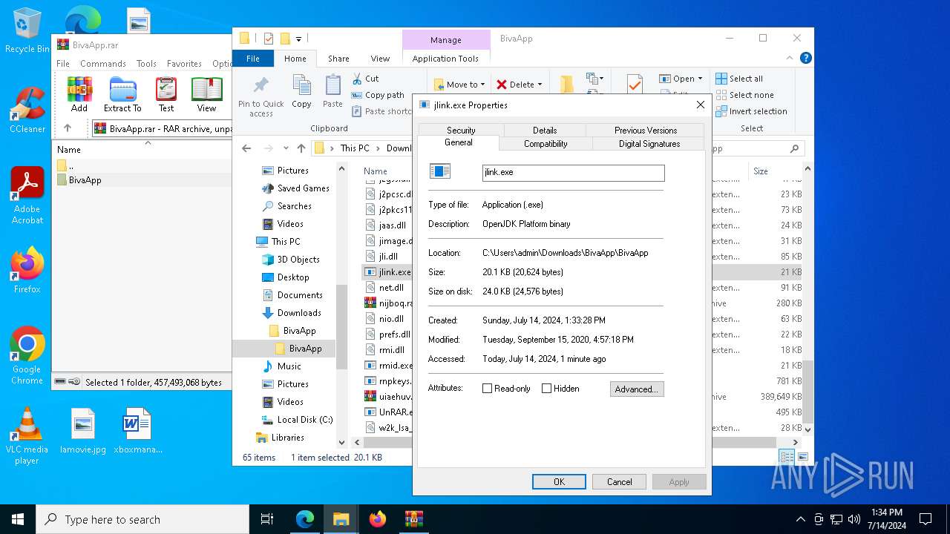Open the Security tab in Properties
Image resolution: width=950 pixels, height=534 pixels.
coord(461,130)
